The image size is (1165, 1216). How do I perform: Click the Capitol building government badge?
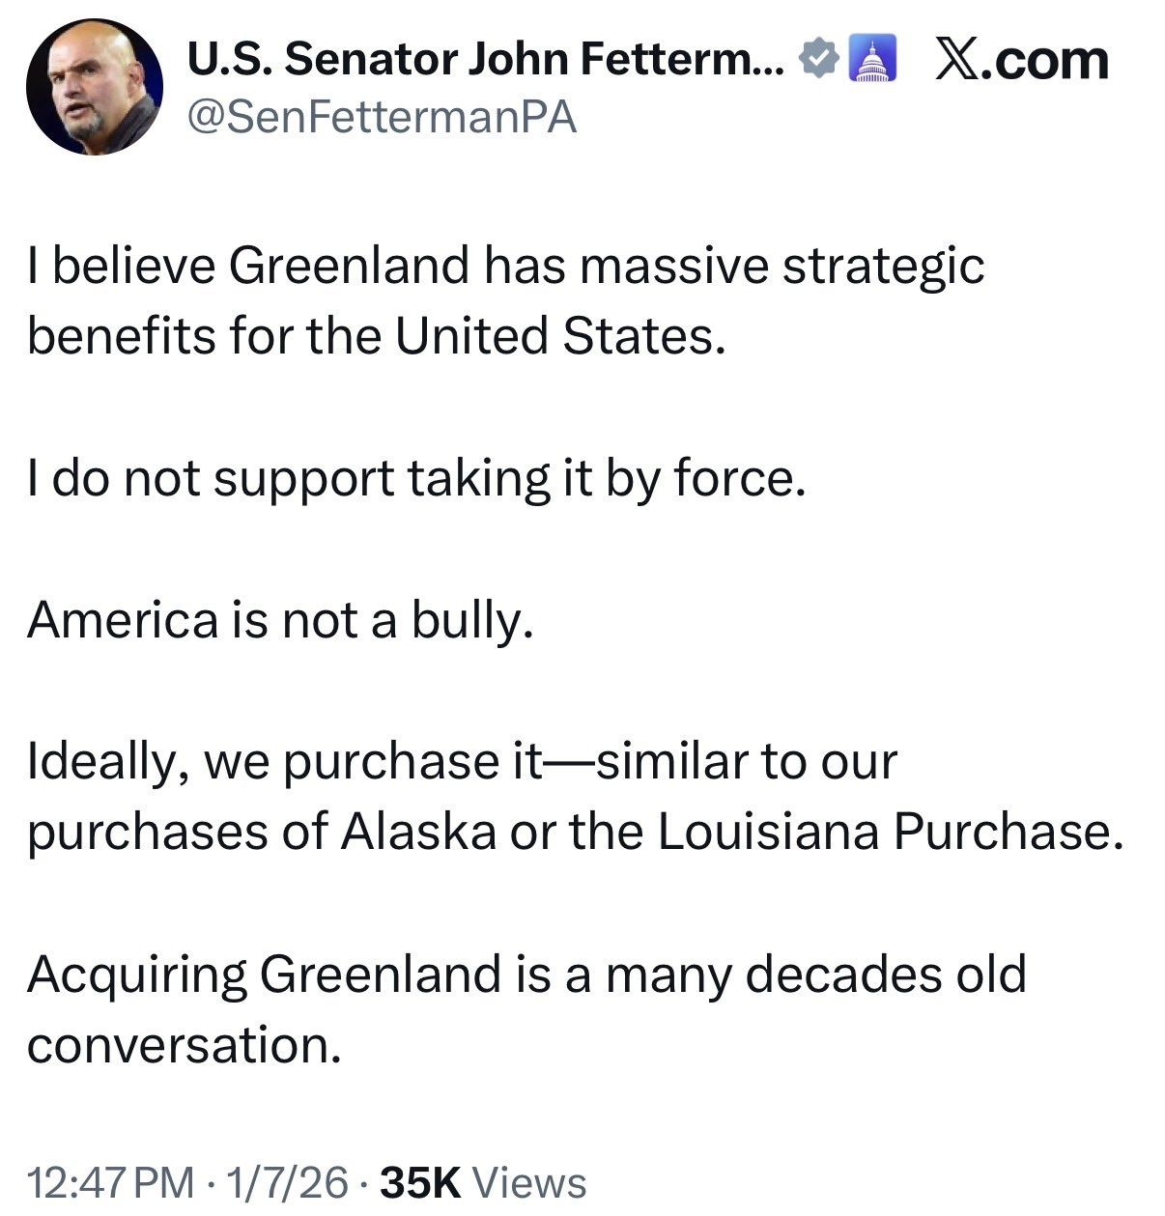tap(872, 59)
